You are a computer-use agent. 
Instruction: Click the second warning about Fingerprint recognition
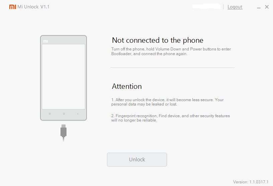pyautogui.click(x=170, y=118)
